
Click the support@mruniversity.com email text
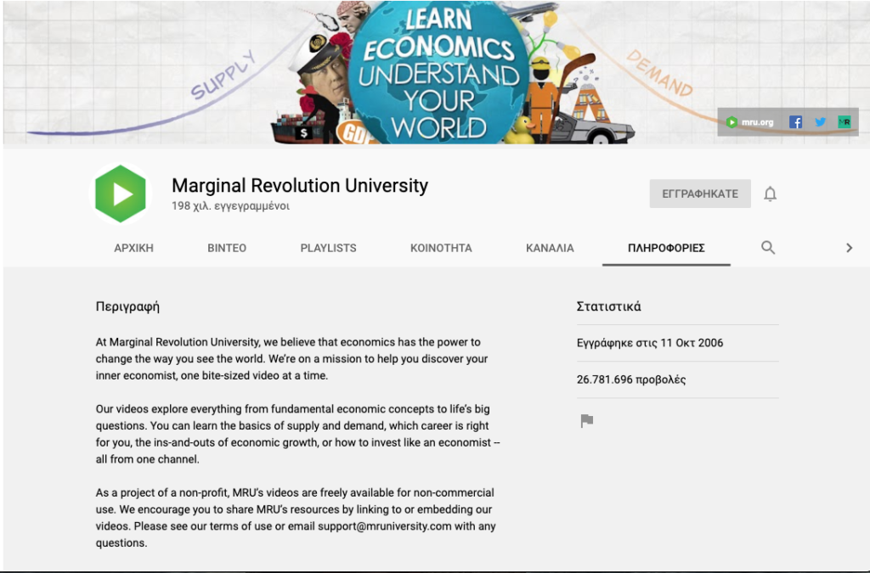tap(385, 526)
